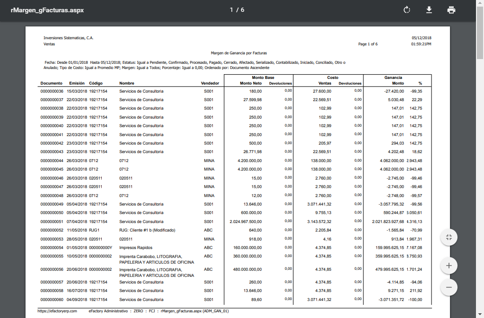Print the rMargen_gFacturas report
Screen dimensions: 484x318
[451, 10]
